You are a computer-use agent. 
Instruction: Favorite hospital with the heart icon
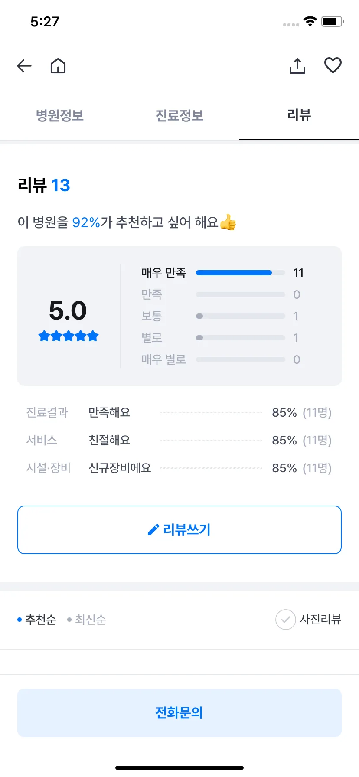click(333, 65)
